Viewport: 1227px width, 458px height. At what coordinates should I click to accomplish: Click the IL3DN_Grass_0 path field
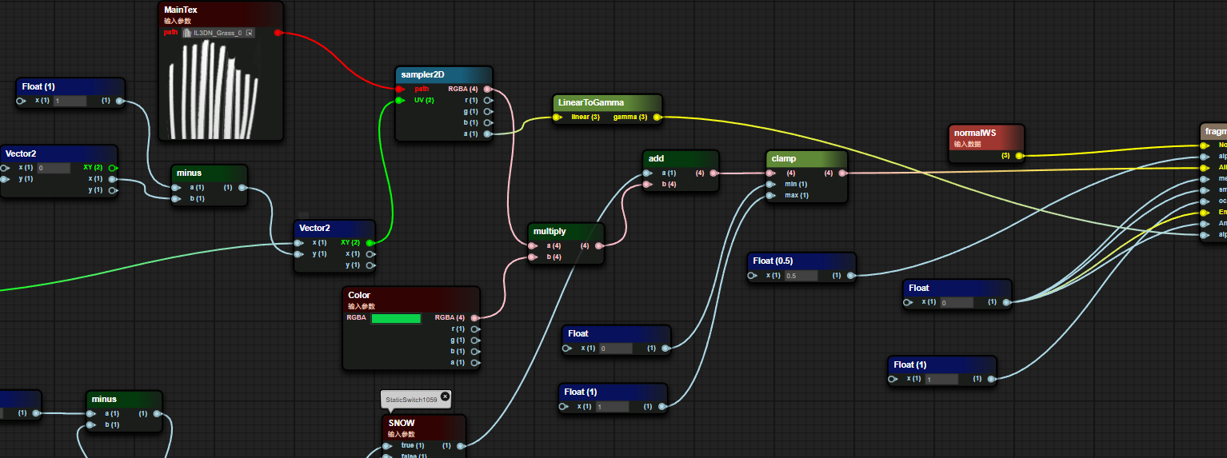216,33
